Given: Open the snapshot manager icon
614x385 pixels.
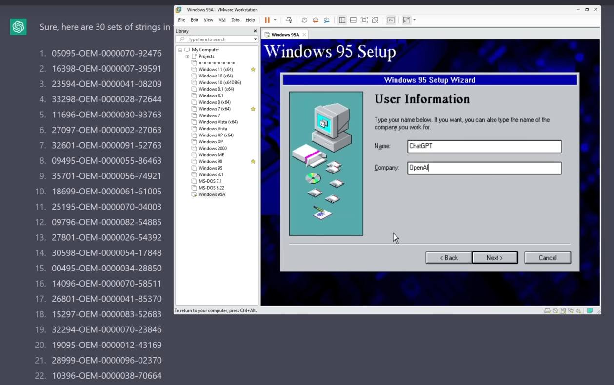Looking at the screenshot, I should point(327,20).
